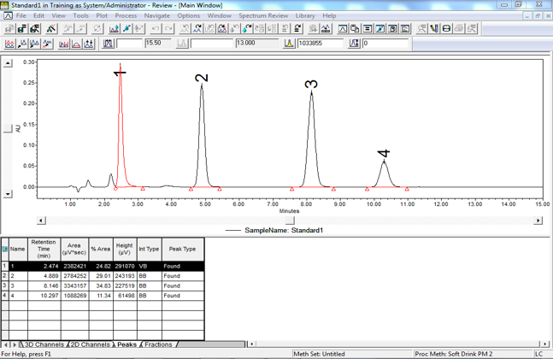This screenshot has width=553, height=359.
Task: Open the Process menu
Action: 126,15
